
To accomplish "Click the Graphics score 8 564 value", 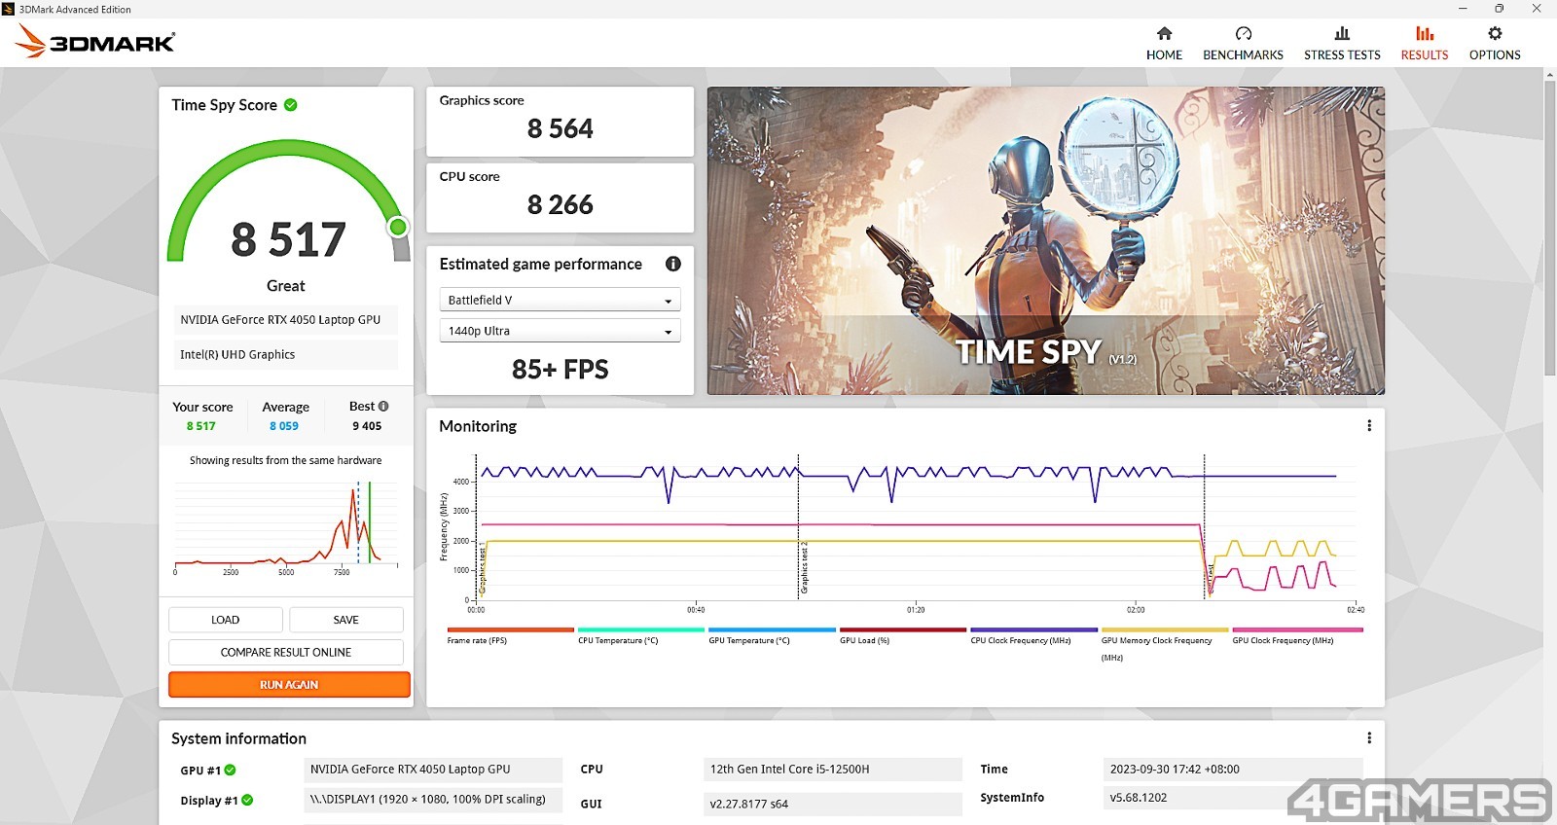I will [561, 128].
